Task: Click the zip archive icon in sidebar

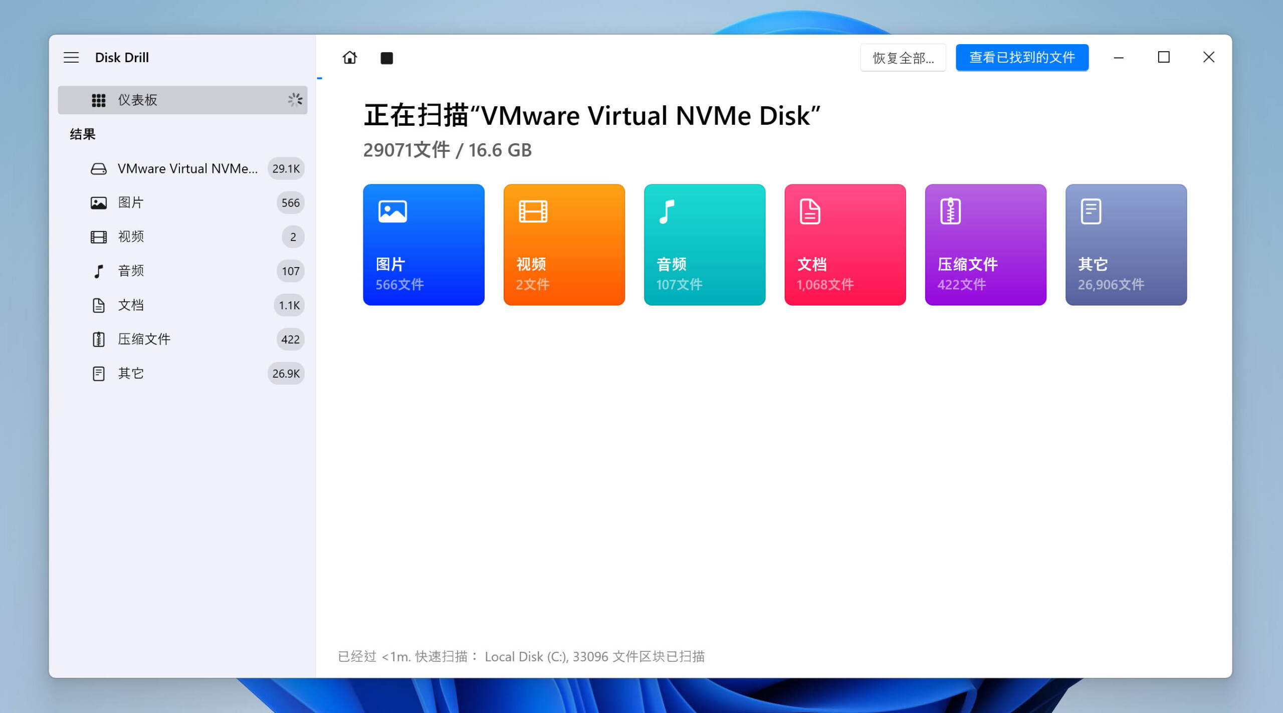Action: point(99,340)
